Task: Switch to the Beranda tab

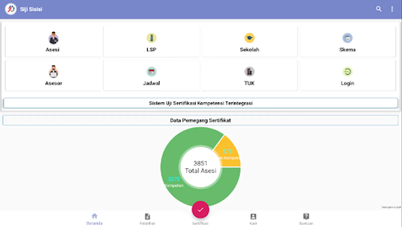Action: [x=94, y=219]
